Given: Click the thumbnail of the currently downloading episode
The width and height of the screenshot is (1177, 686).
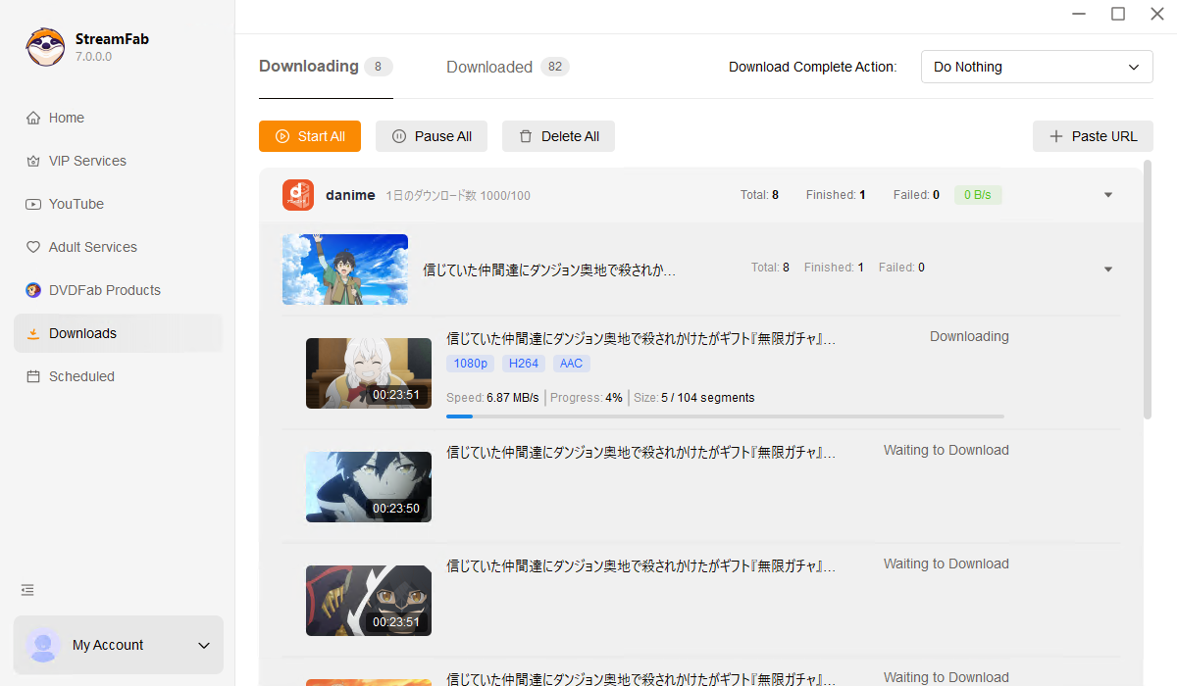Looking at the screenshot, I should click(x=368, y=373).
